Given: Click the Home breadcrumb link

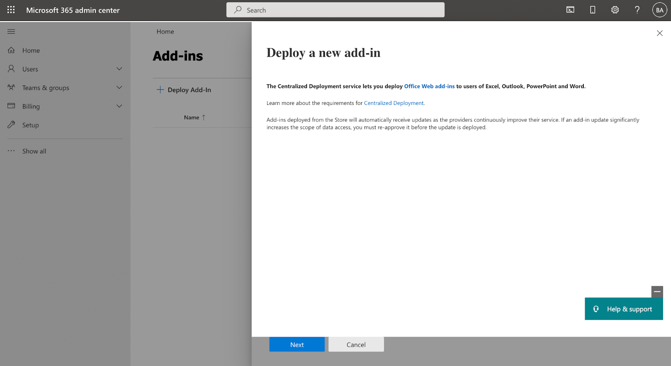Looking at the screenshot, I should point(165,31).
